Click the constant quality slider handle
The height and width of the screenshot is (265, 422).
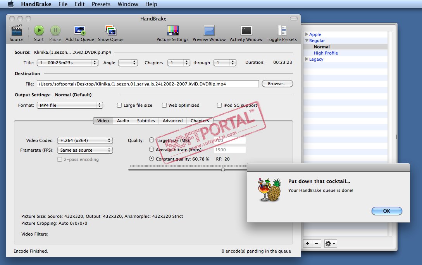223,169
